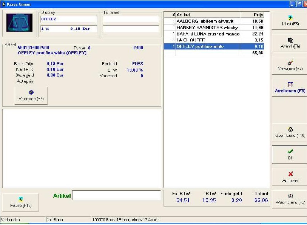Click the second Terminal field
307x225 pixels.
(131, 29)
